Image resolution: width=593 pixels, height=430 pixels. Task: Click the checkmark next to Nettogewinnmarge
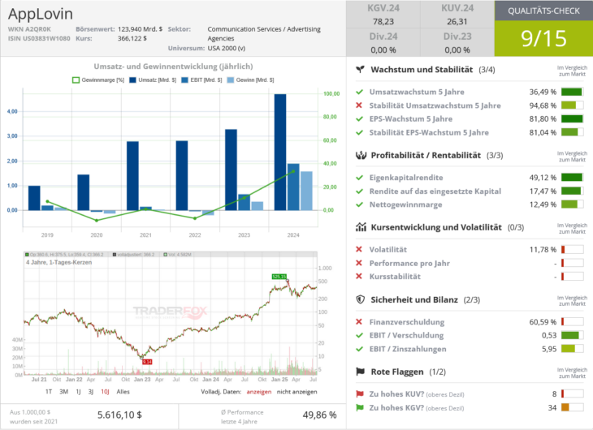tap(359, 204)
